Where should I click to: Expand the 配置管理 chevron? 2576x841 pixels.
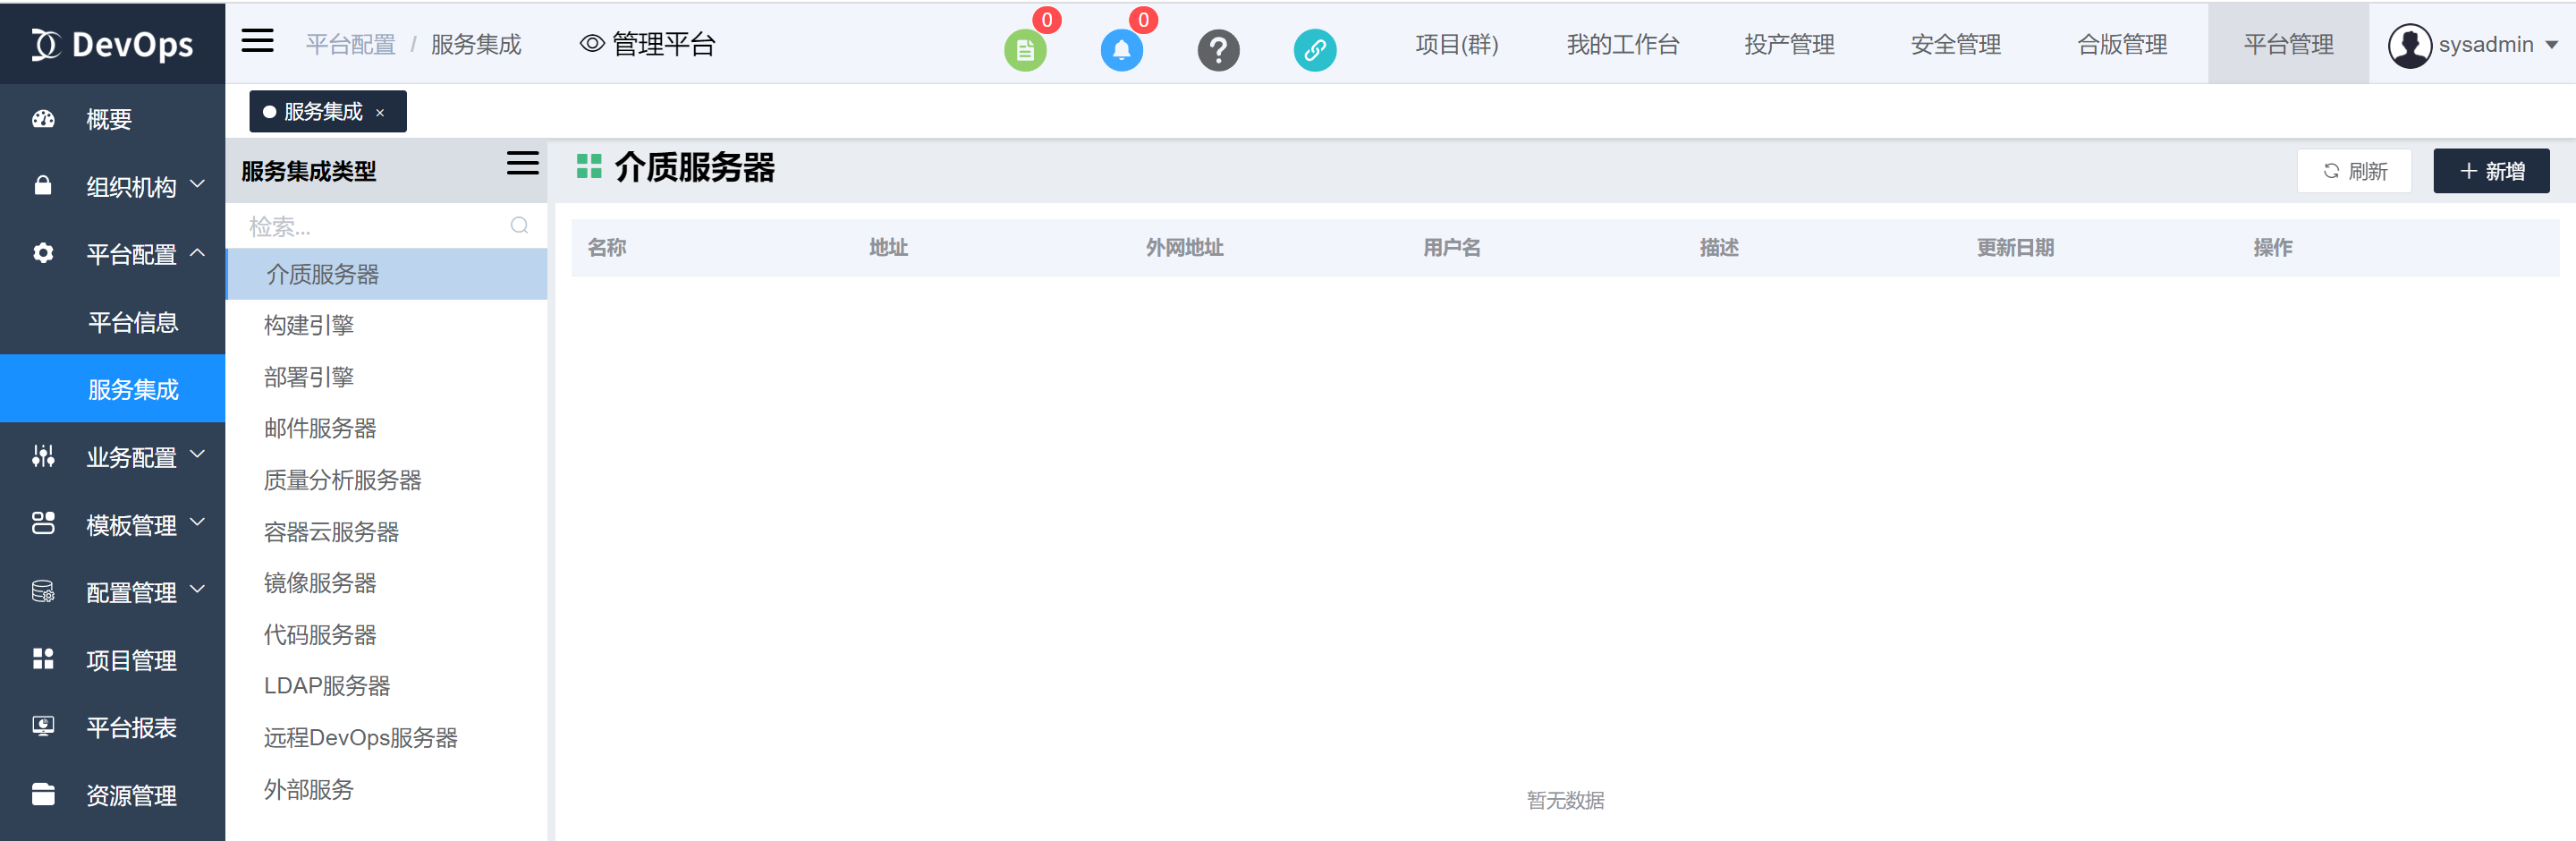(198, 590)
